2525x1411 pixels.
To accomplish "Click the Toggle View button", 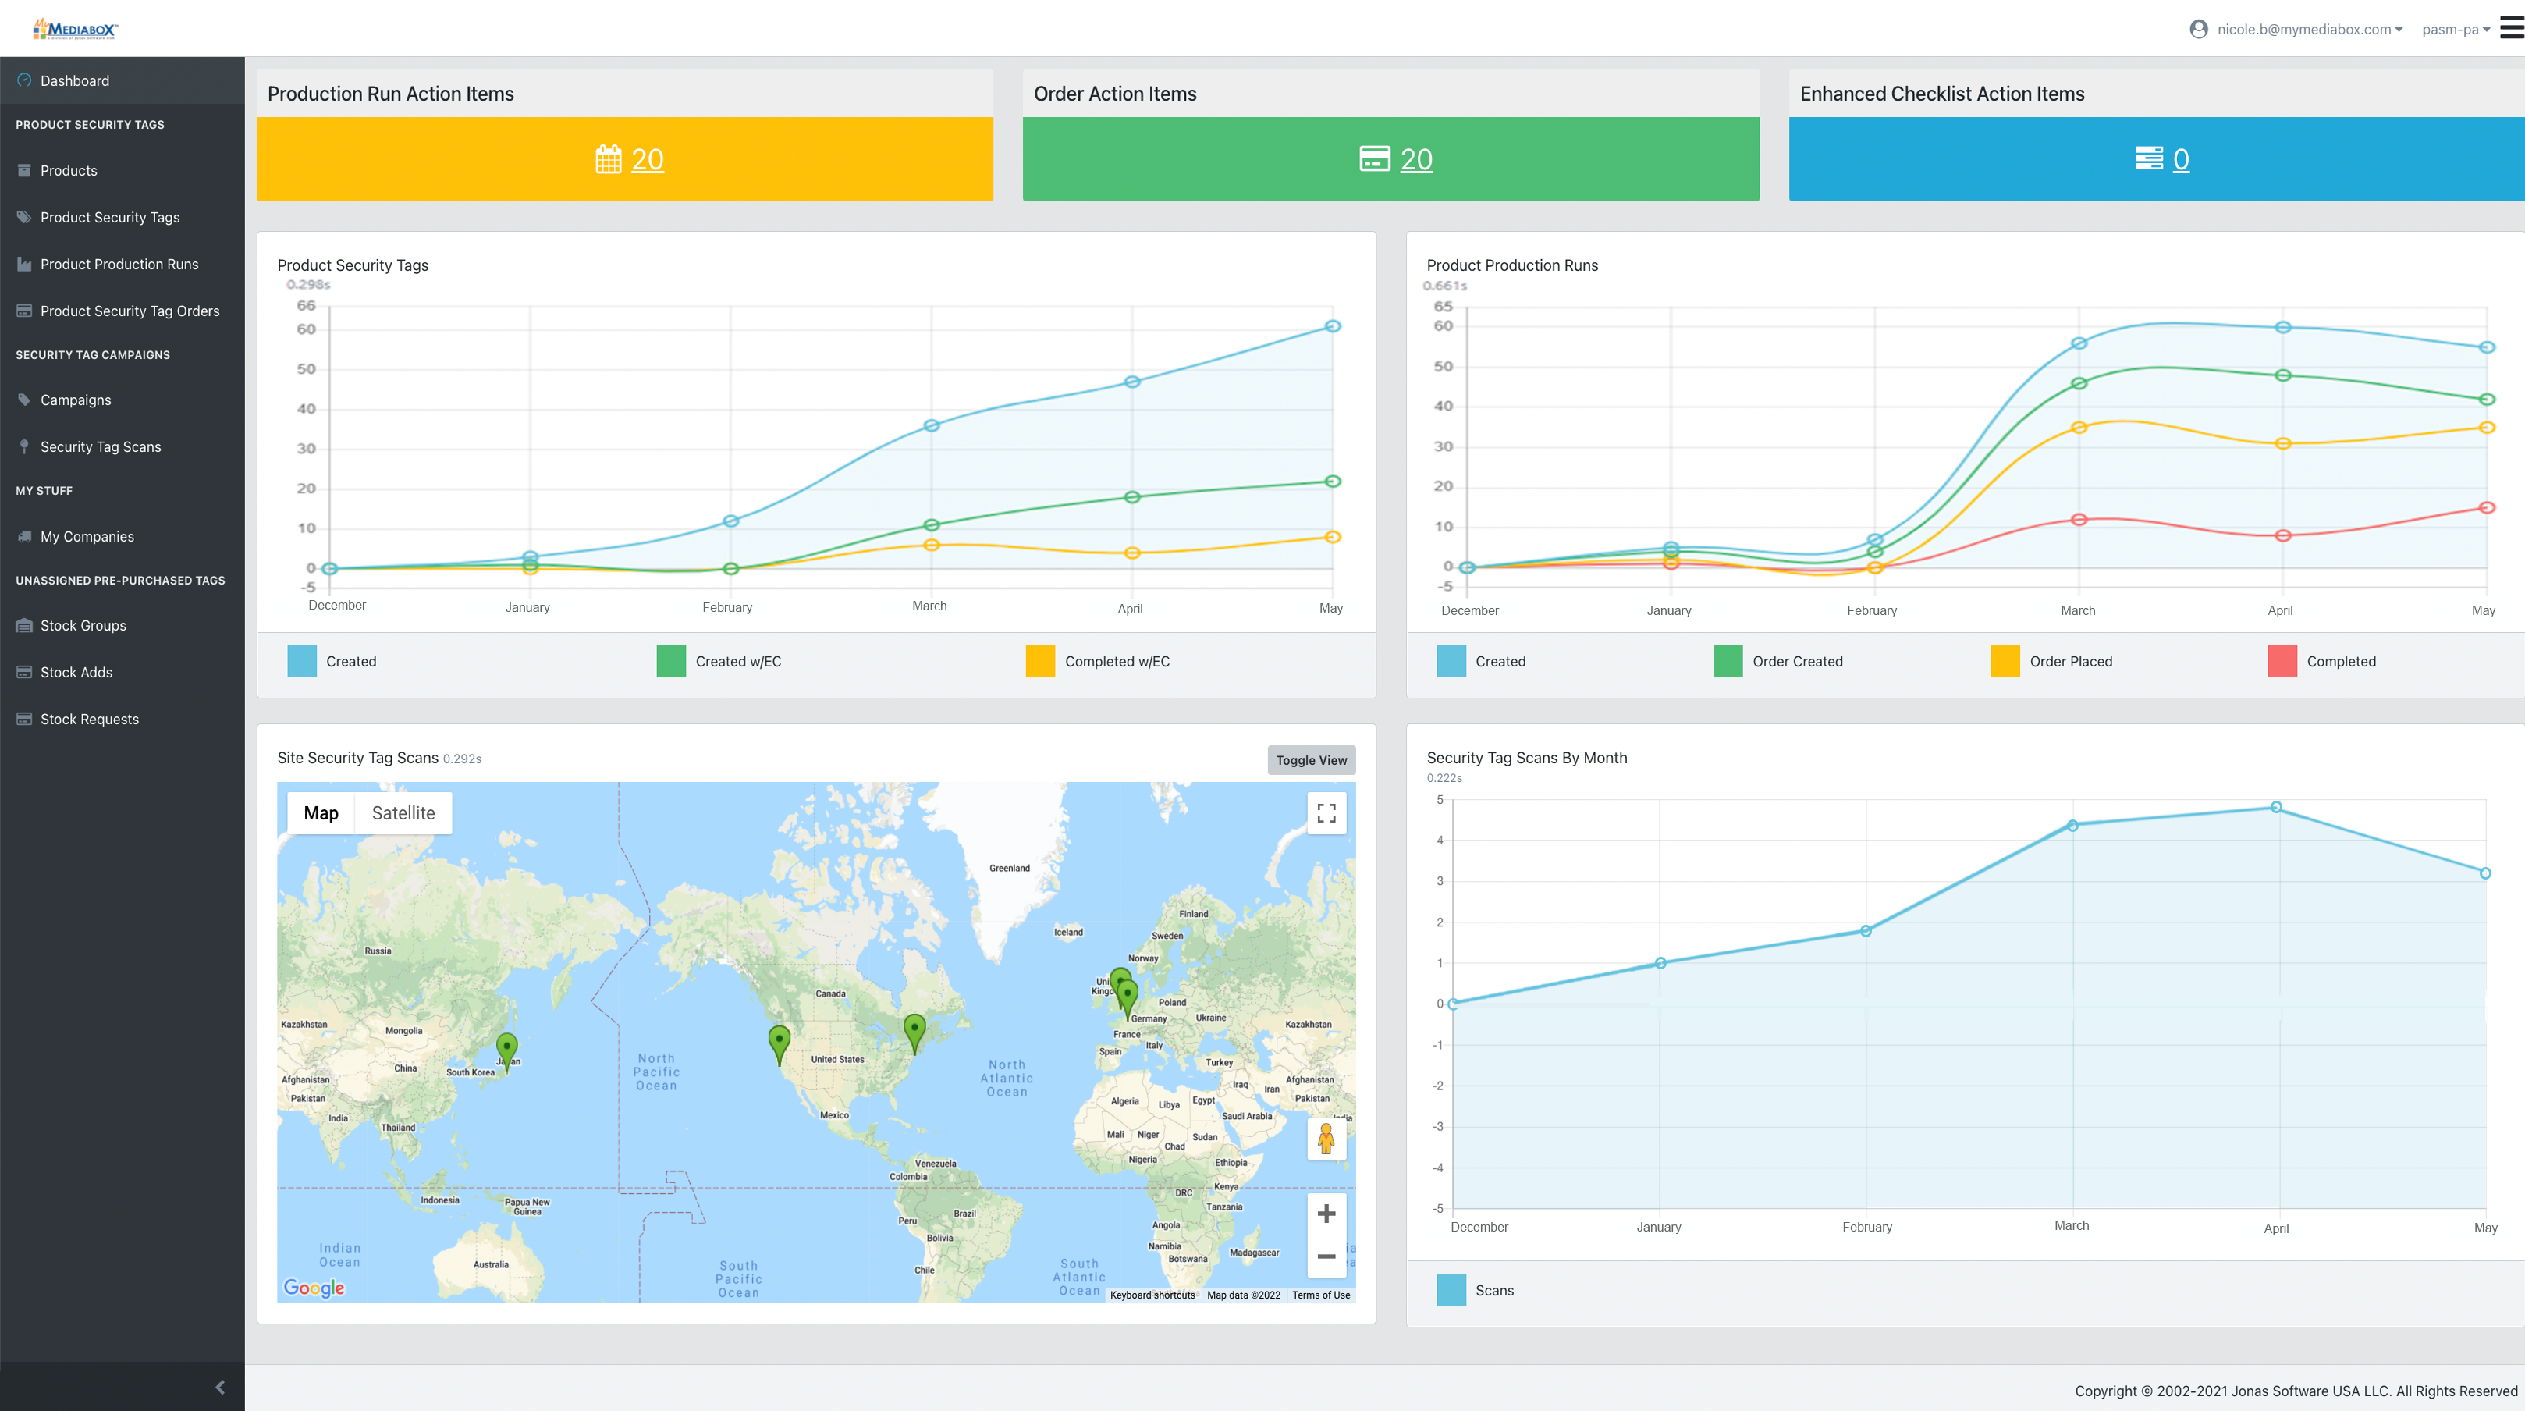I will coord(1312,760).
